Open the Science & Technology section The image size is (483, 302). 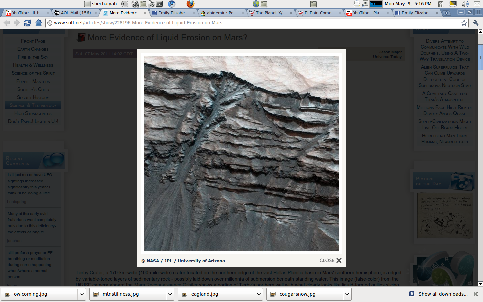(x=33, y=105)
